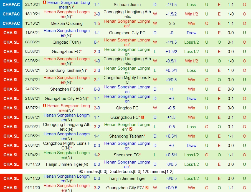Open Qingdao FC(N) team link on 08/08/21
This screenshot has width=251, height=192.
(67, 42)
